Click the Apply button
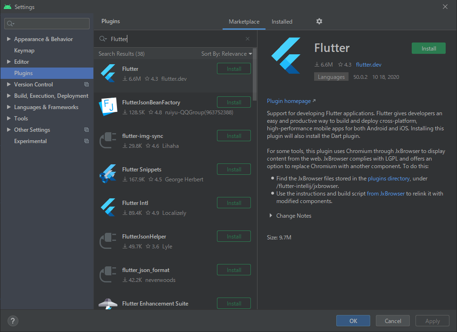Viewport: 457px width, 332px height. coord(432,321)
